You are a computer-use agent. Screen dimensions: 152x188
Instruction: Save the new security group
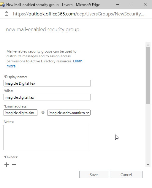click(x=94, y=175)
